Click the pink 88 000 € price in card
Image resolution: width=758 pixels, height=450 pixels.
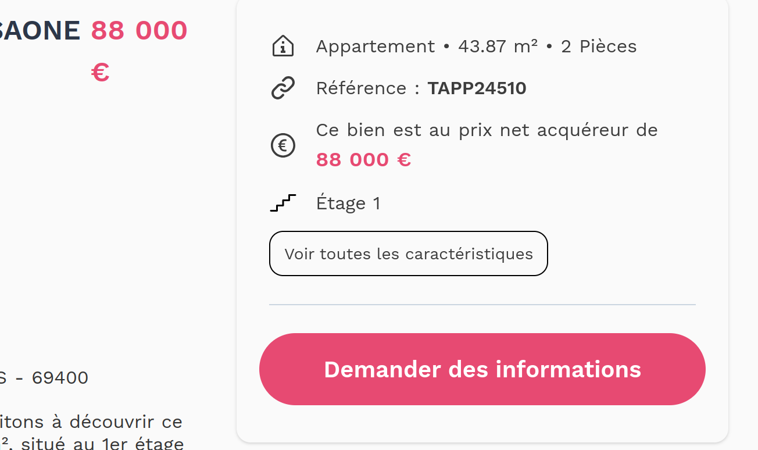tap(363, 159)
